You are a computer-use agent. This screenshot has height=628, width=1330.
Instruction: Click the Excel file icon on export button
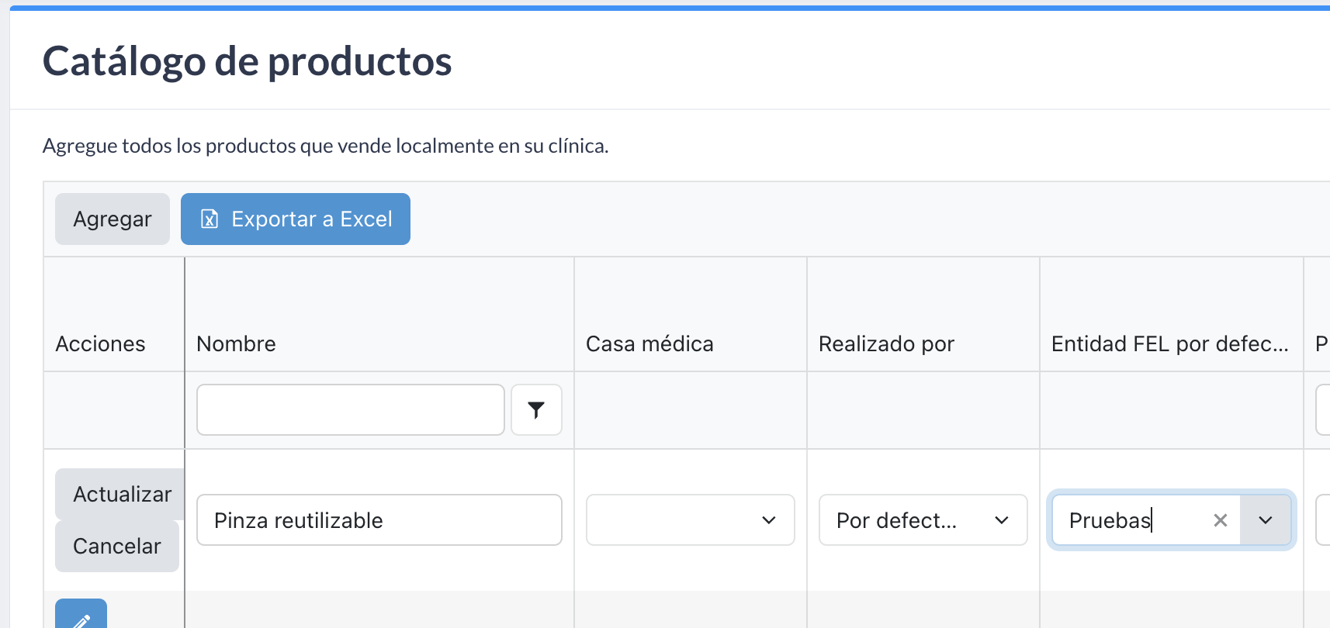pos(210,219)
